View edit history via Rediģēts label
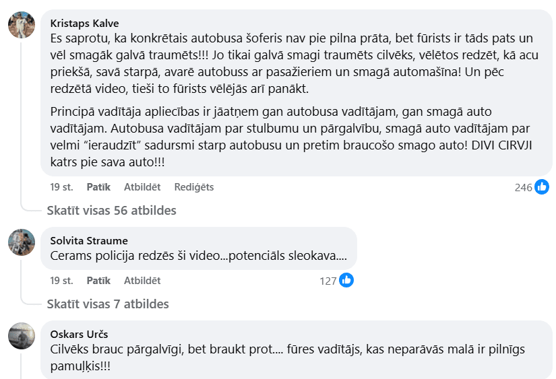 click(194, 187)
